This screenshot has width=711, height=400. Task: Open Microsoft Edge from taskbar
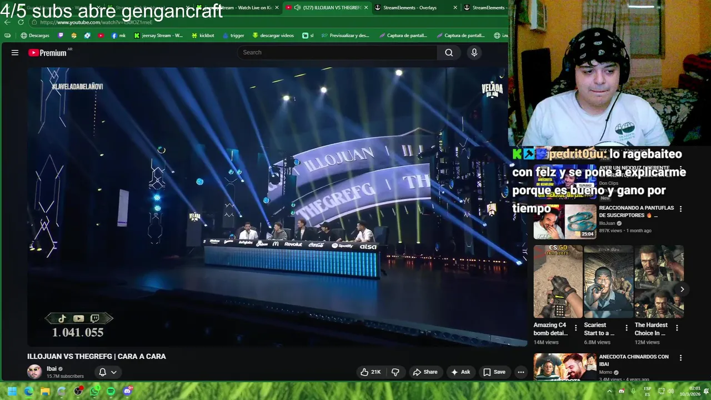(x=28, y=391)
